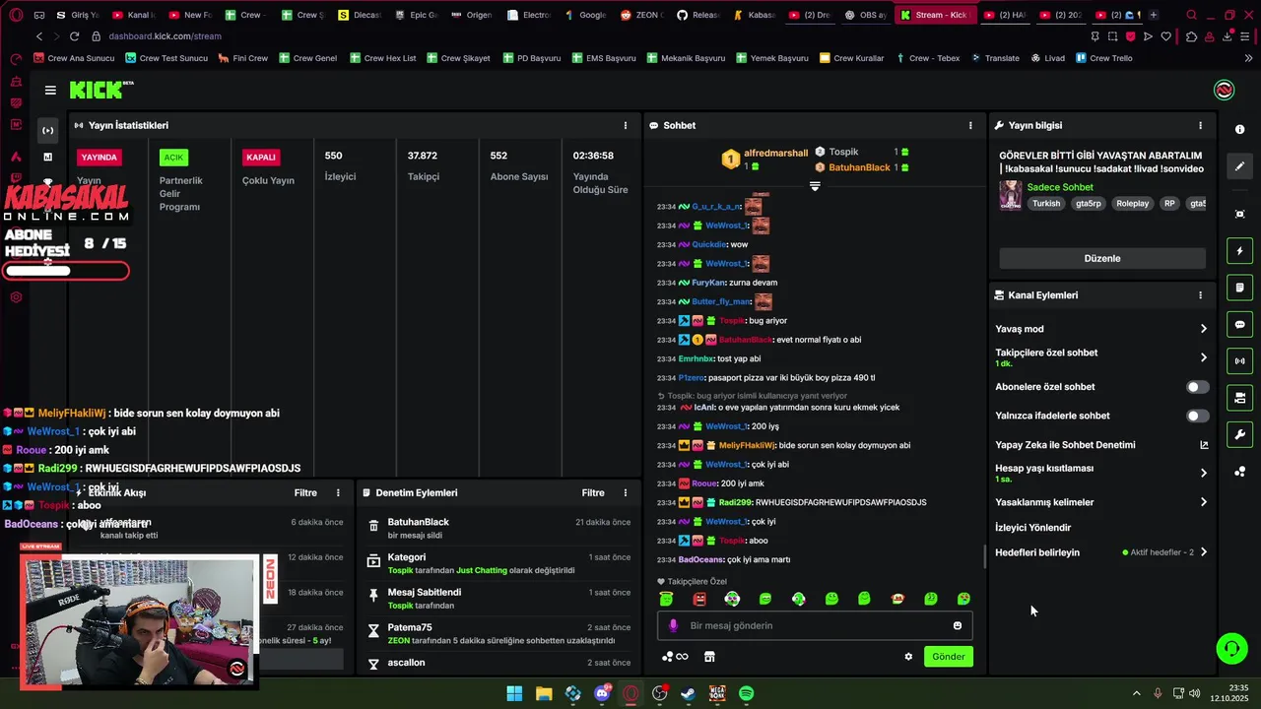The width and height of the screenshot is (1261, 709).
Task: Toggle the lightning bolt sidebar widget
Action: (1239, 251)
